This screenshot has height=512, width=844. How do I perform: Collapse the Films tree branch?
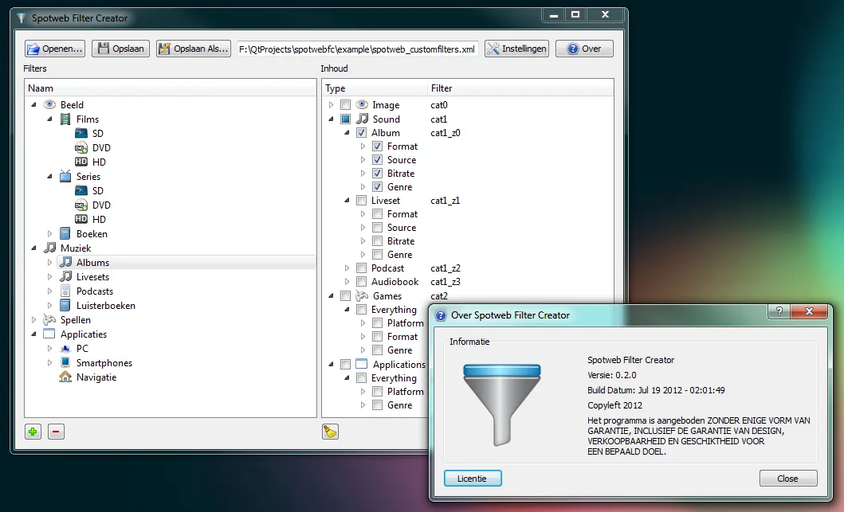click(49, 119)
